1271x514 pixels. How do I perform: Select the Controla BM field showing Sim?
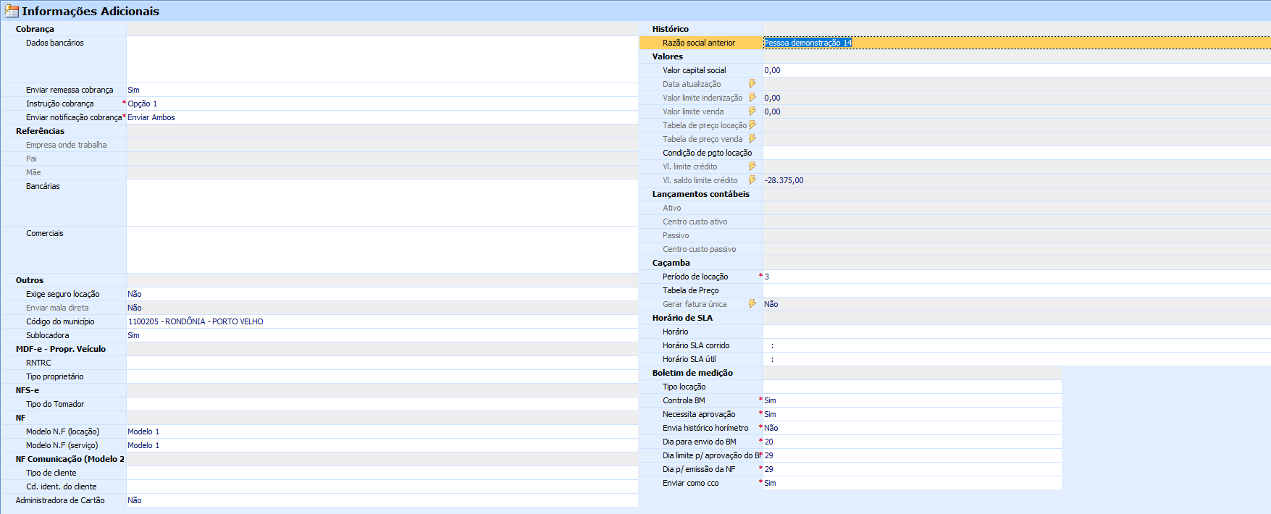(x=913, y=400)
